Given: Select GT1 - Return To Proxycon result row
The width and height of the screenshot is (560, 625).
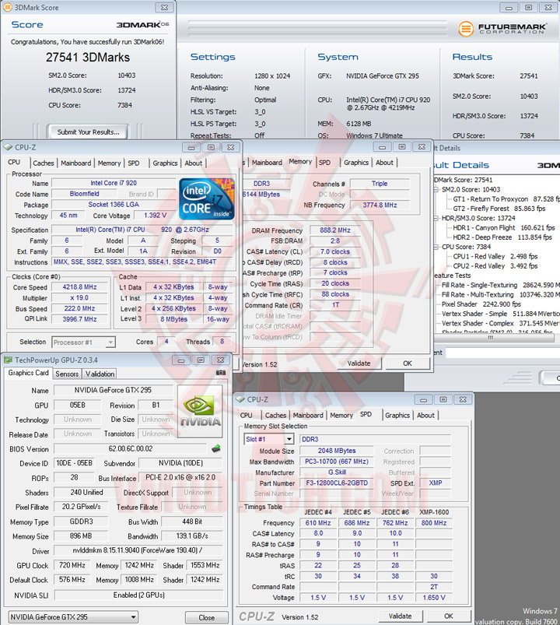Looking at the screenshot, I should pyautogui.click(x=506, y=199).
